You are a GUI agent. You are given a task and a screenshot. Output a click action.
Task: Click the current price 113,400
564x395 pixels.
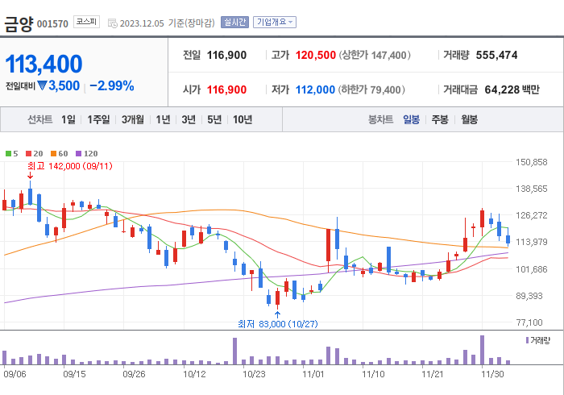(44, 64)
